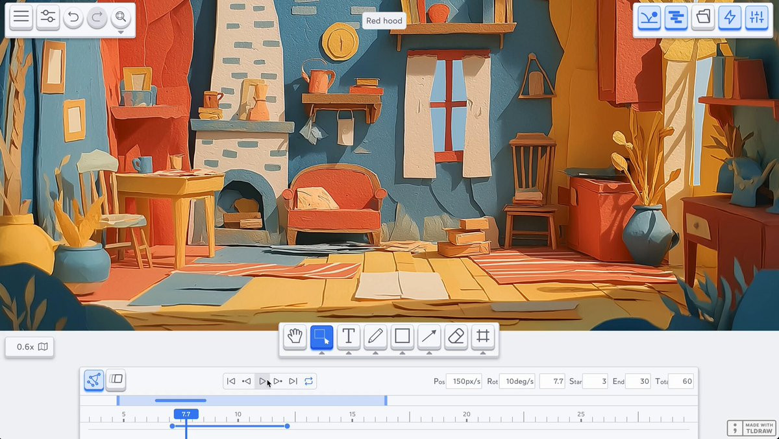Select the Hand tool
Viewport: 779px width, 439px height.
tap(295, 337)
